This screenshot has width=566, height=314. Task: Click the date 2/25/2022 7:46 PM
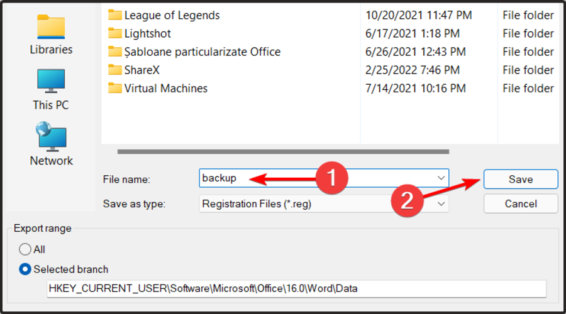[x=412, y=70]
